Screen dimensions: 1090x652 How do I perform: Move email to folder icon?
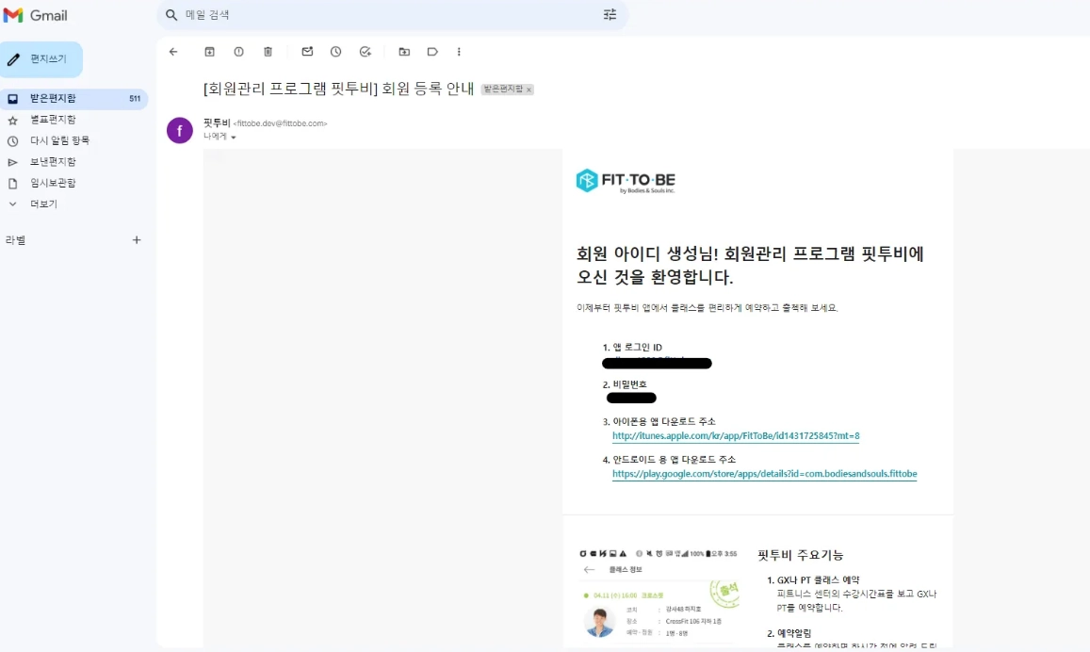pyautogui.click(x=404, y=52)
